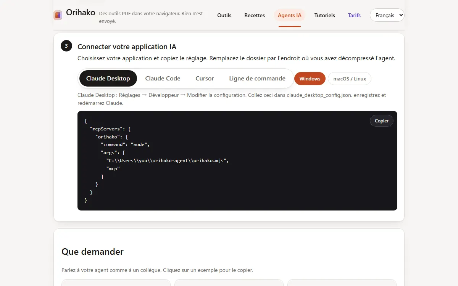Image resolution: width=458 pixels, height=286 pixels.
Task: Click the "orihako": { code line
Action: tap(111, 137)
